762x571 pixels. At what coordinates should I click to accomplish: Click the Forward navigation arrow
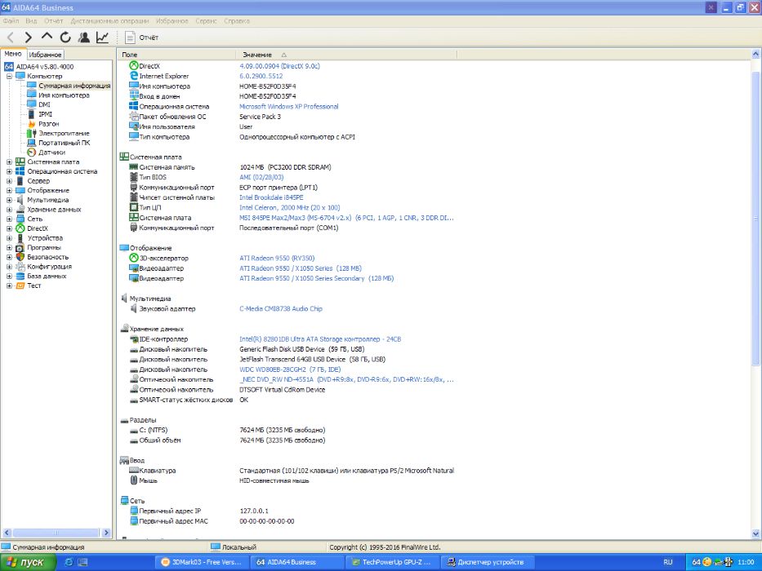(x=29, y=38)
